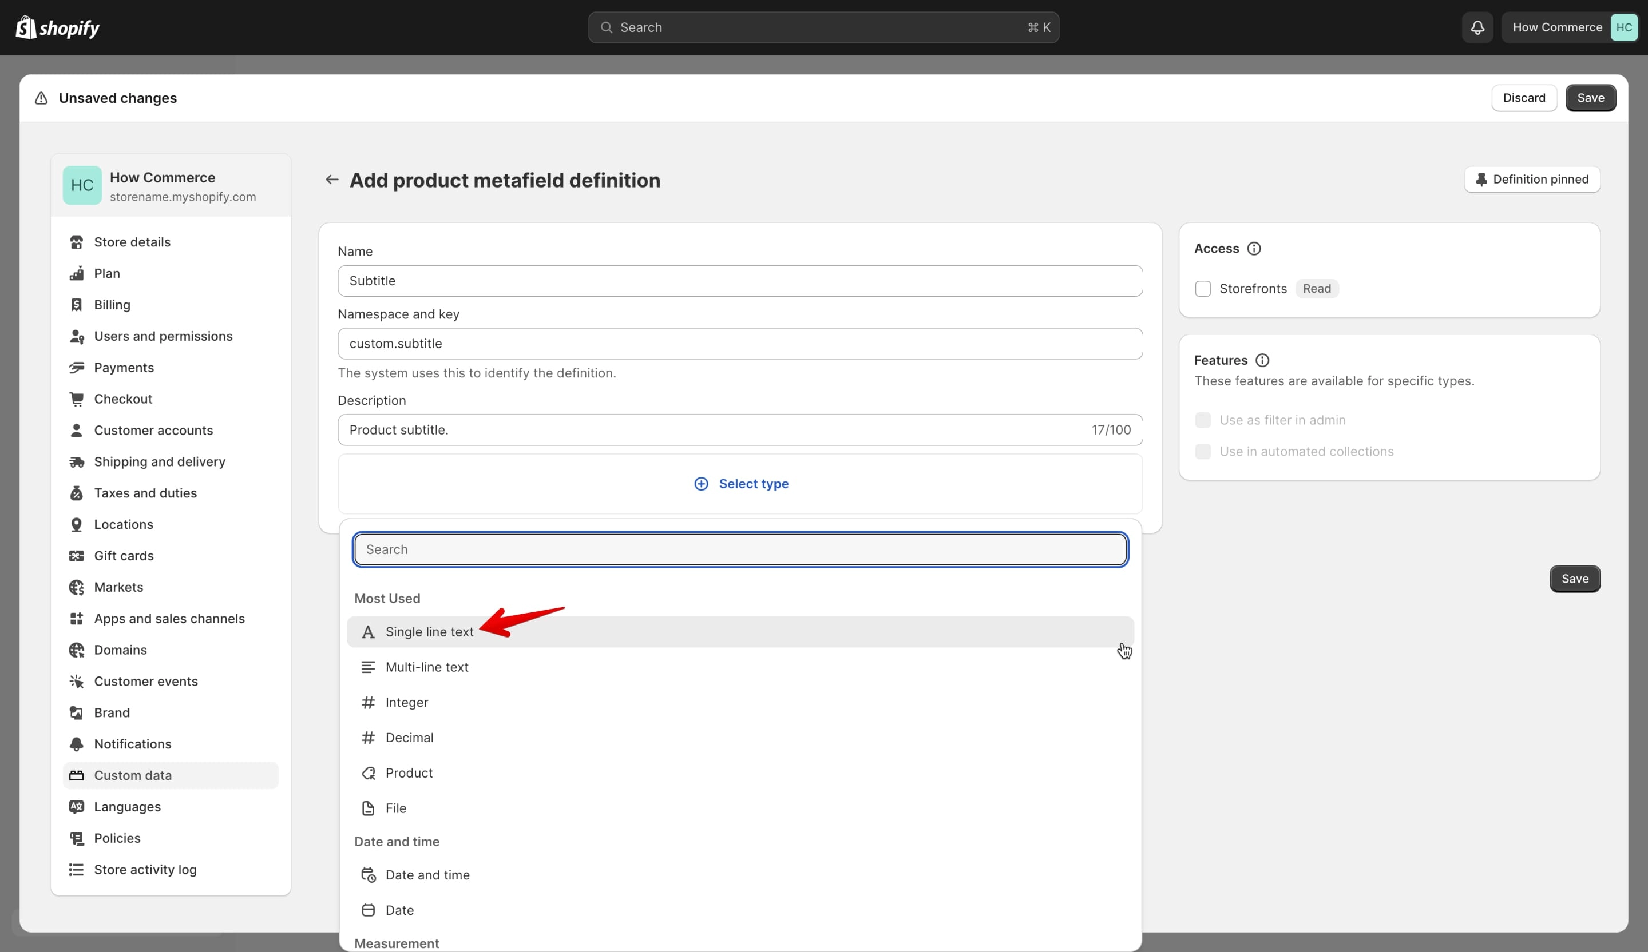The image size is (1648, 952).
Task: Click the Shipping and delivery truck icon
Action: coord(77,461)
